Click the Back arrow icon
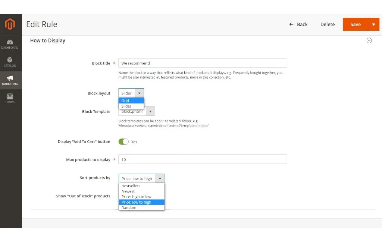 pyautogui.click(x=291, y=25)
